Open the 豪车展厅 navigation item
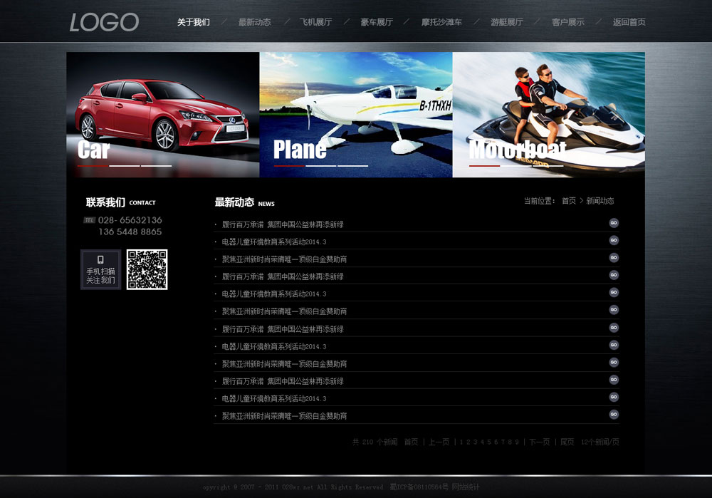The image size is (712, 498). [377, 22]
